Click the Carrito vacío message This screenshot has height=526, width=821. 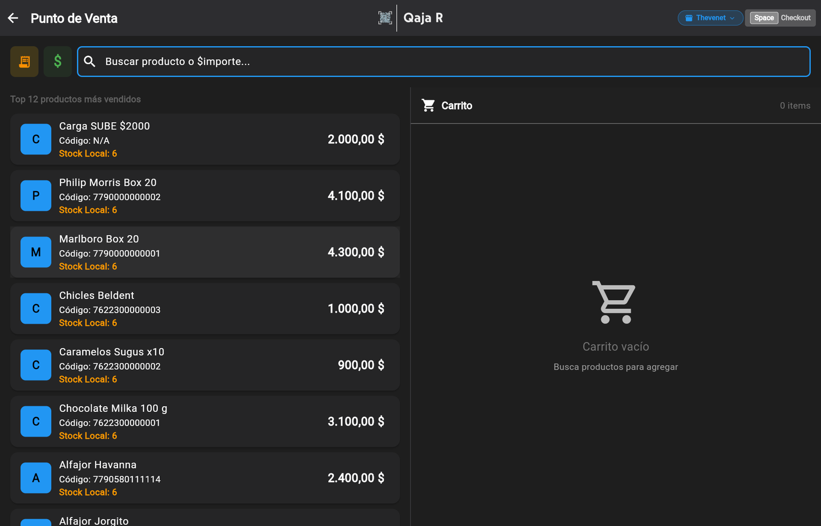coord(616,347)
